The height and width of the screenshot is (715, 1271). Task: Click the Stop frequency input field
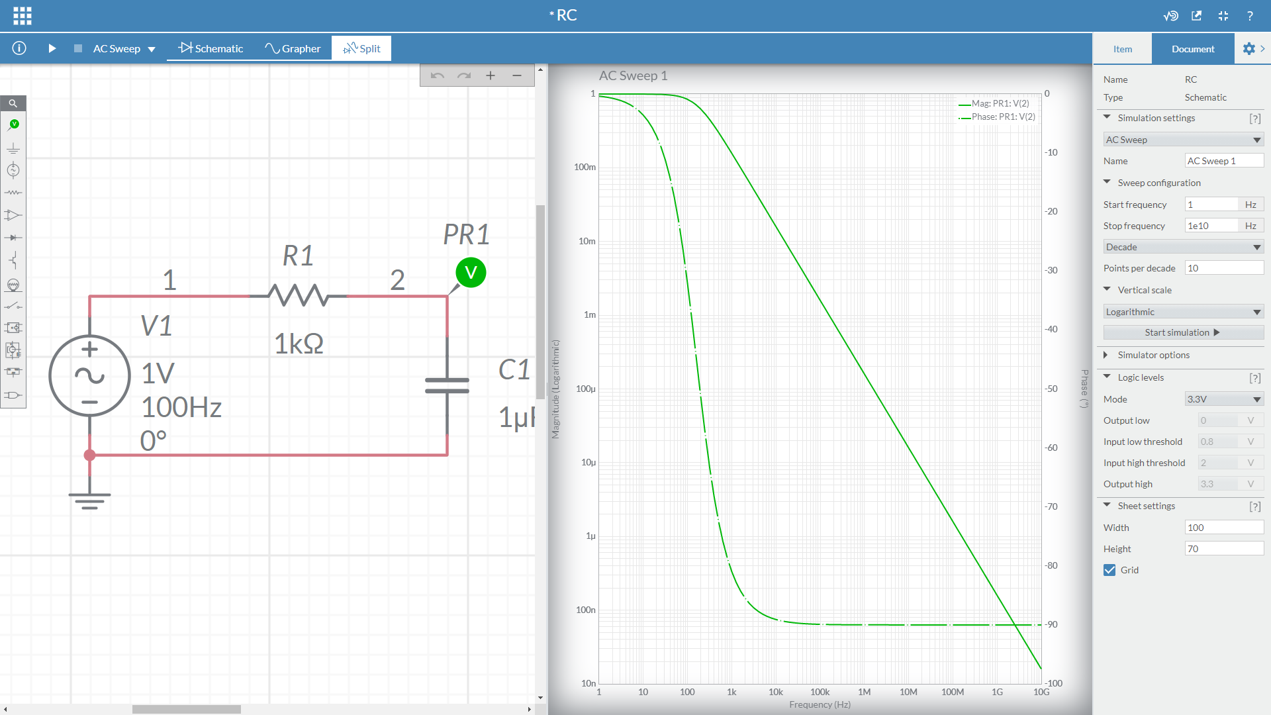coord(1211,226)
